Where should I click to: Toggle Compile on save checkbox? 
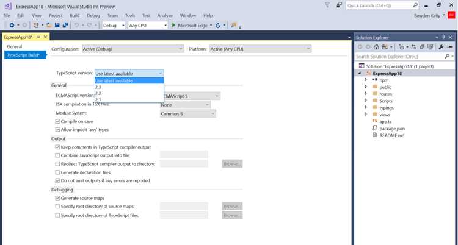57,121
